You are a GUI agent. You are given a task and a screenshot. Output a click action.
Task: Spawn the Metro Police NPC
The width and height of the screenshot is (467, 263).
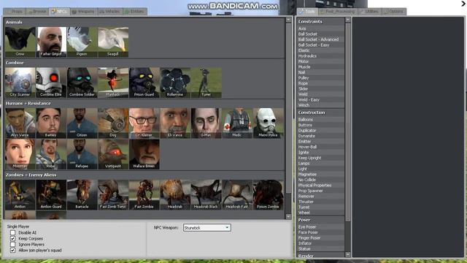(x=268, y=123)
